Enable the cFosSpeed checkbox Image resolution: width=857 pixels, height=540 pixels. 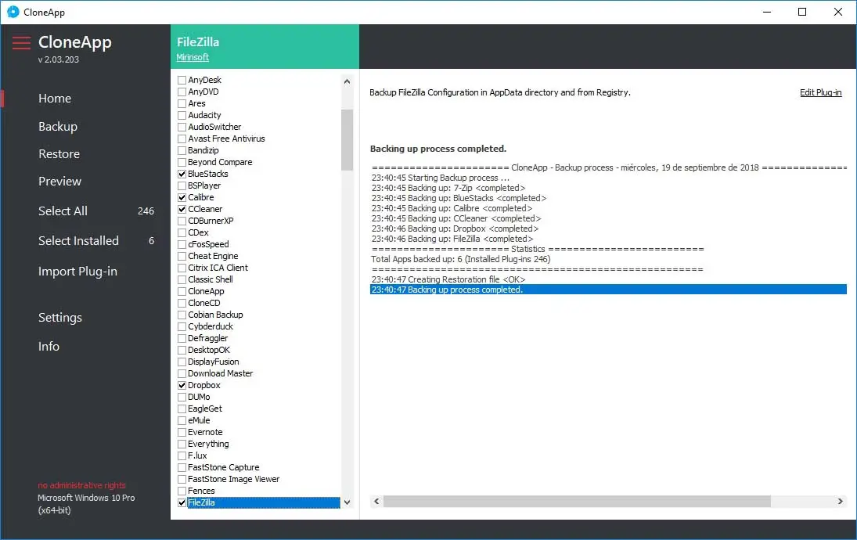point(182,245)
